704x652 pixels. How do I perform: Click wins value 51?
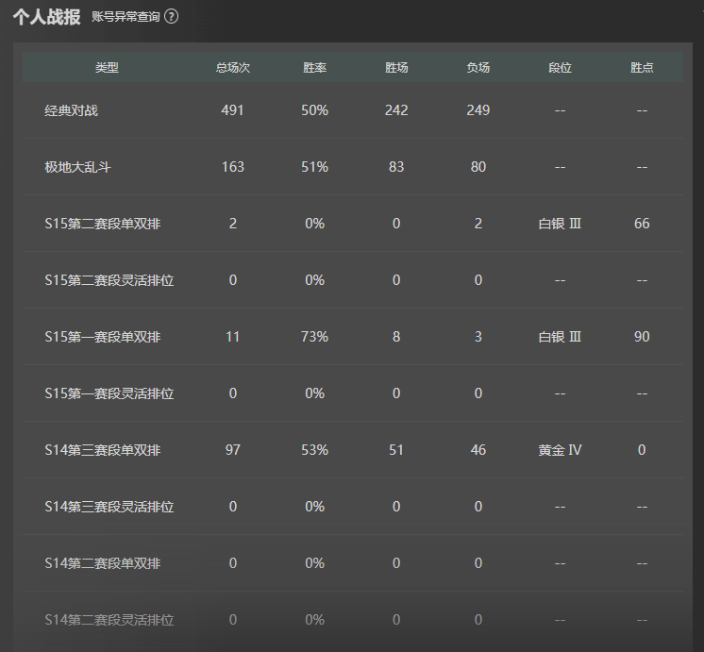(x=396, y=450)
